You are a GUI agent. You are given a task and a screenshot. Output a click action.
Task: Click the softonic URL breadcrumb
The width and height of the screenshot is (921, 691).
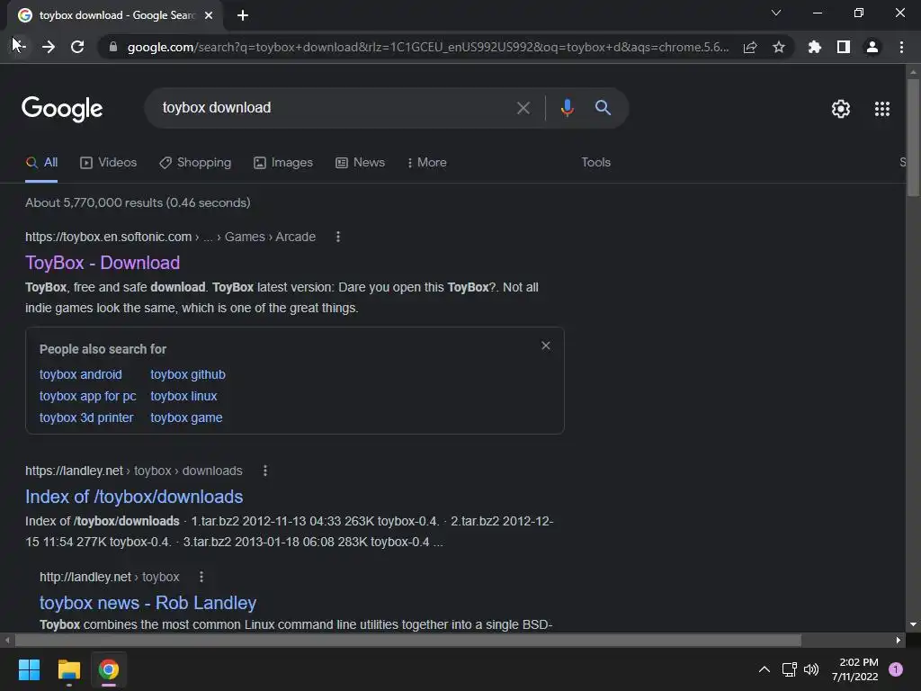pos(170,237)
